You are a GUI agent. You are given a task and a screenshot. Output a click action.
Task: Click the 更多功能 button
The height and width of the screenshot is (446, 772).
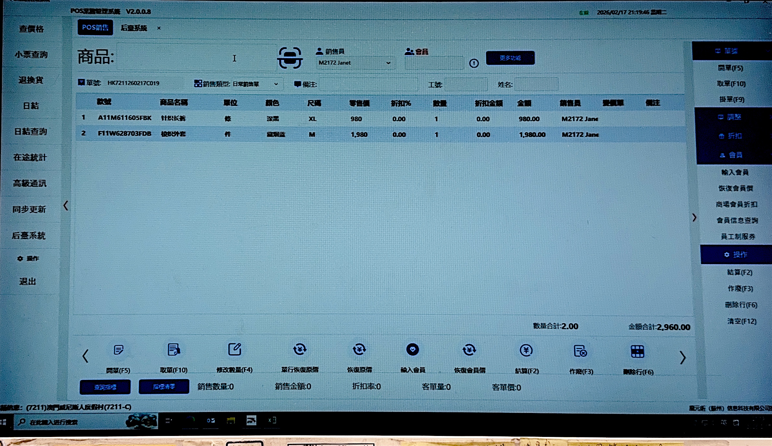510,58
